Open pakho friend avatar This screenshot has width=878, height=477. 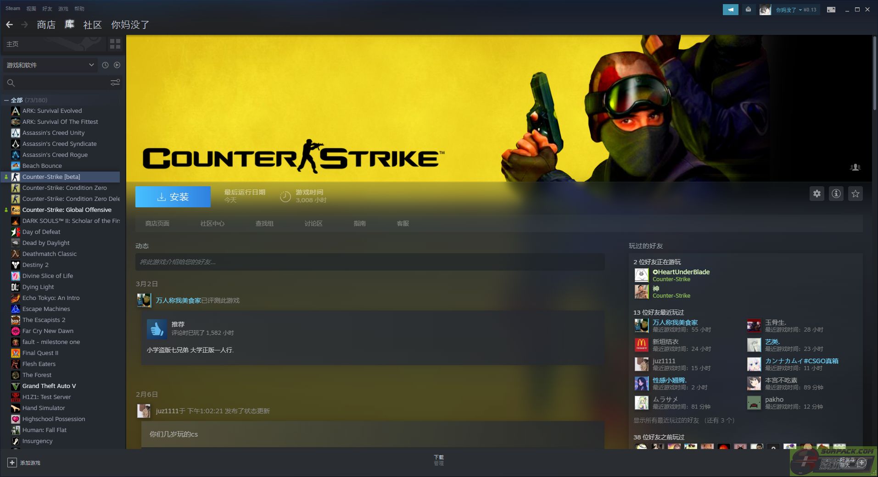click(x=754, y=403)
